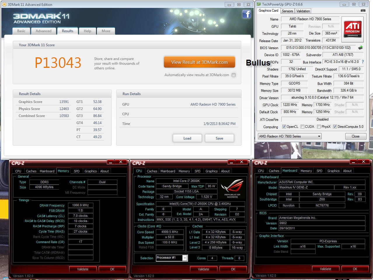The width and height of the screenshot is (373, 280).
Task: Toggle the CUDA checkbox in GPU-Z
Action: (x=302, y=127)
